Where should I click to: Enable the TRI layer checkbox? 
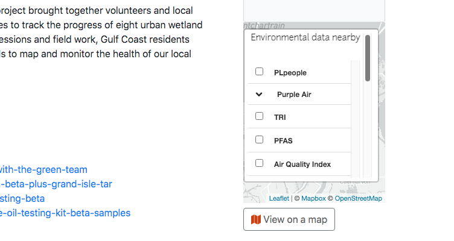coord(260,116)
